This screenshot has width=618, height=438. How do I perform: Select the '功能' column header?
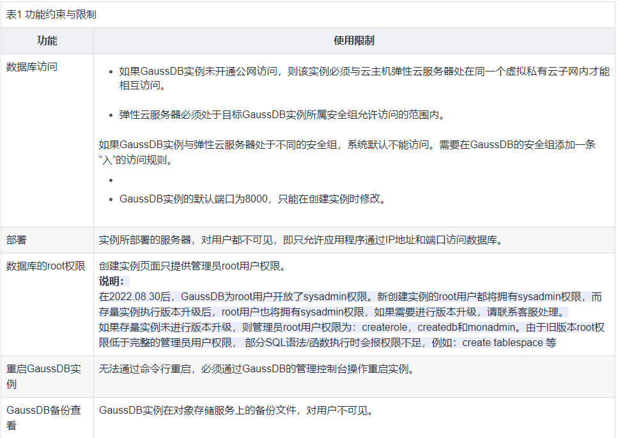(47, 41)
